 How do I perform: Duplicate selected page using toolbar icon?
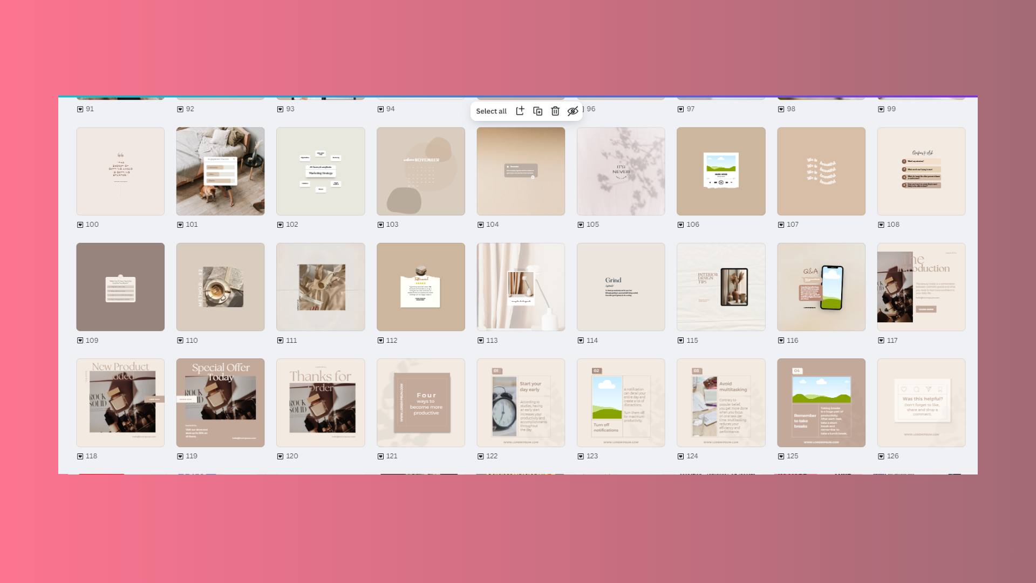[538, 111]
